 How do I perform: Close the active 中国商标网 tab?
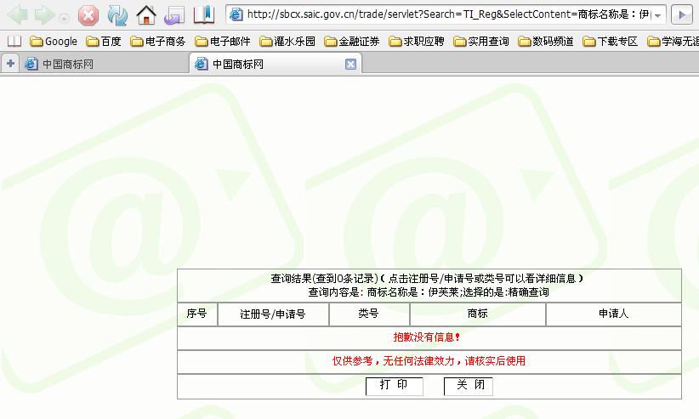tap(350, 65)
